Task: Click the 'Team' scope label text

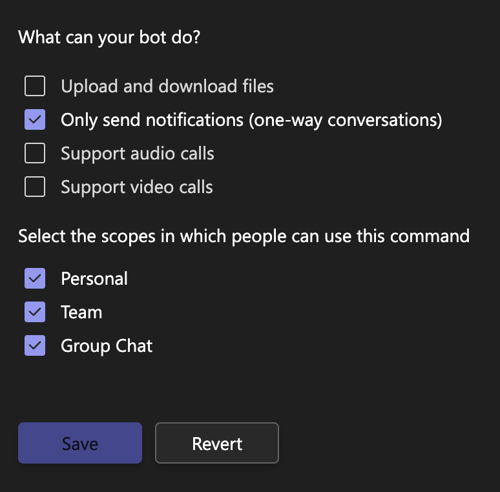Action: pyautogui.click(x=81, y=312)
